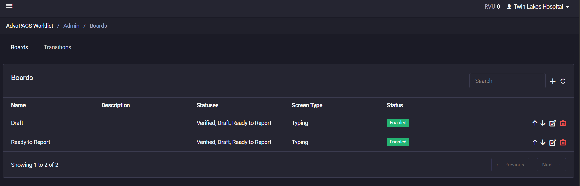Image resolution: width=580 pixels, height=186 pixels.
Task: Click the Boards panel heading
Action: coord(22,78)
